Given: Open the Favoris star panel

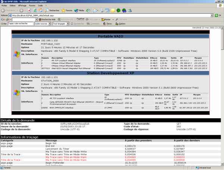Looking at the screenshot, I should [x=67, y=10].
